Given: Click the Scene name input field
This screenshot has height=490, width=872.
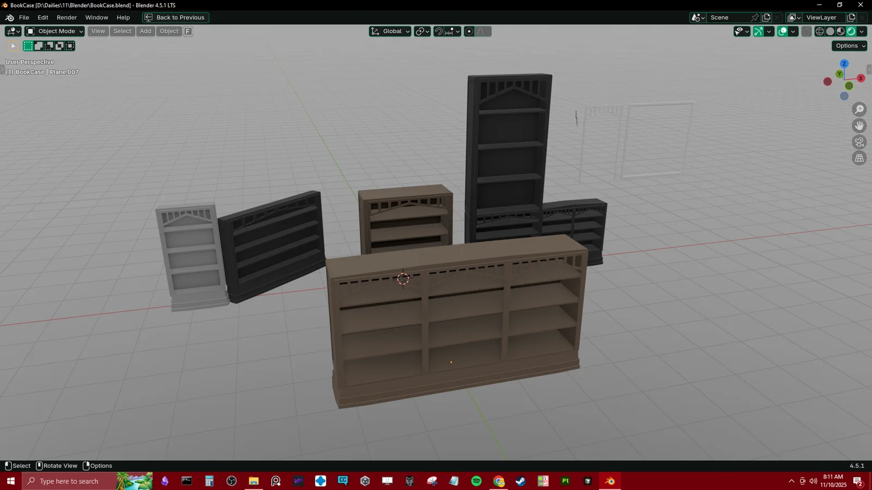Looking at the screenshot, I should (729, 17).
